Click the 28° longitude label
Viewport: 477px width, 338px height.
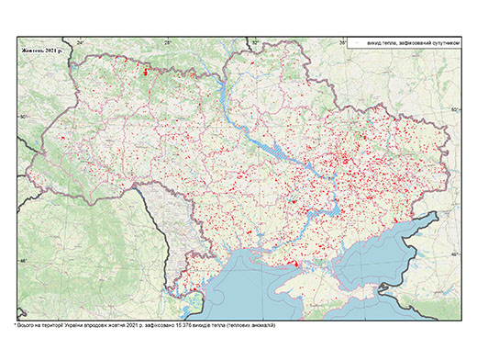pyautogui.click(x=168, y=42)
